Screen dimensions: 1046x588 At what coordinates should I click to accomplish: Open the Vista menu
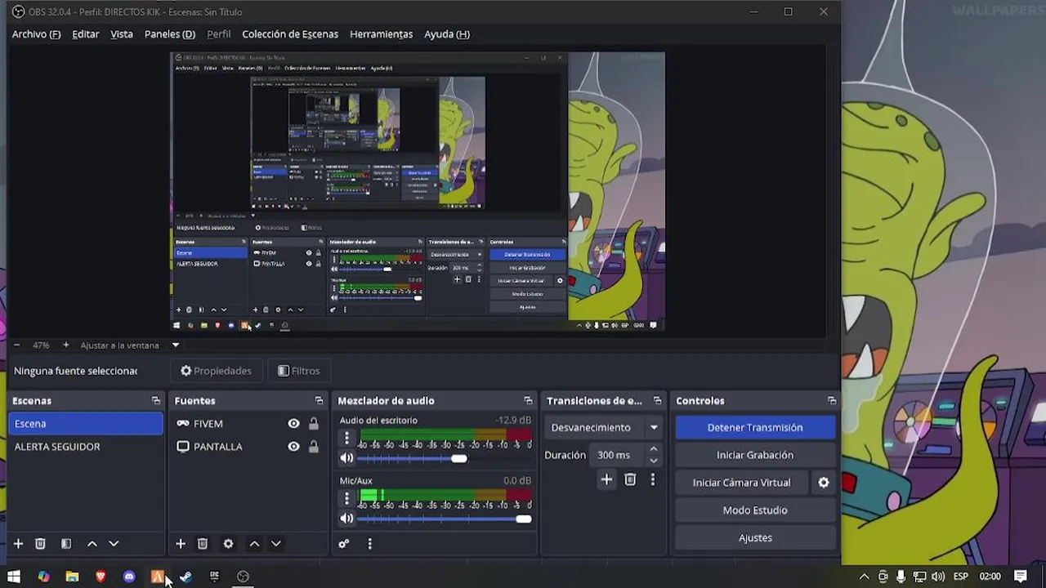click(x=122, y=34)
